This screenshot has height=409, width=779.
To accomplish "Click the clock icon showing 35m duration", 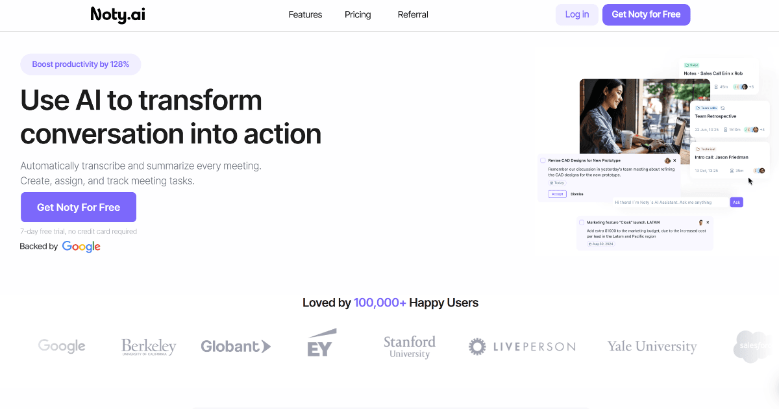I will tap(732, 171).
